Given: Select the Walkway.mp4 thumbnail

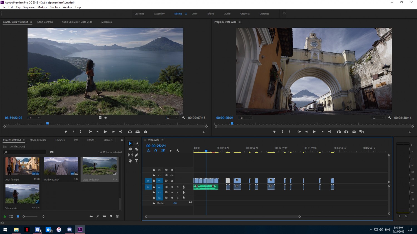Looking at the screenshot, I should pyautogui.click(x=61, y=166).
